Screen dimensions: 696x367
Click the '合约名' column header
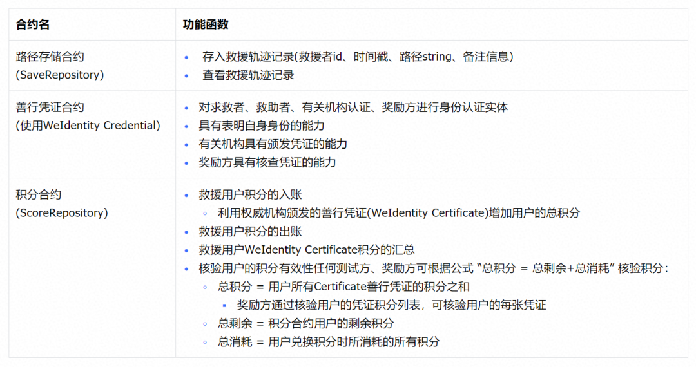click(32, 24)
